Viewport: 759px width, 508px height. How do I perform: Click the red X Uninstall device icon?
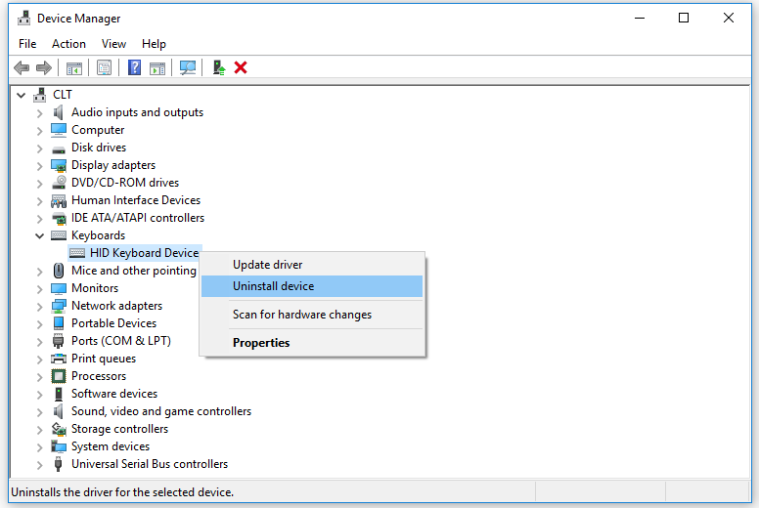click(241, 67)
